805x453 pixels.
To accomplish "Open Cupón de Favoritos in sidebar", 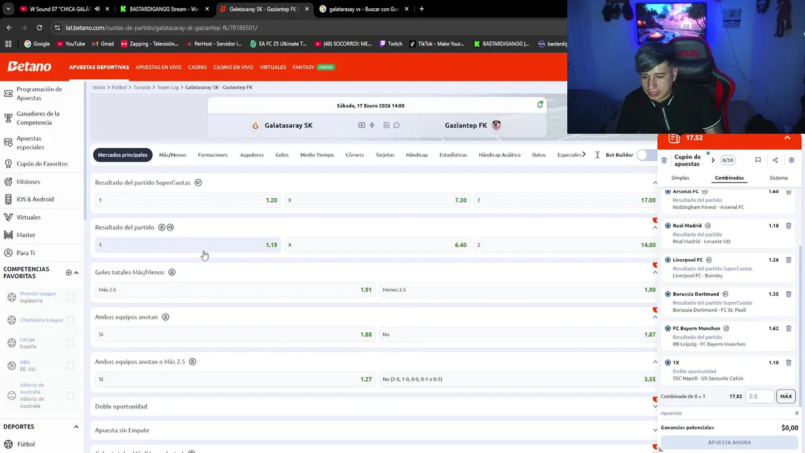I will point(42,164).
